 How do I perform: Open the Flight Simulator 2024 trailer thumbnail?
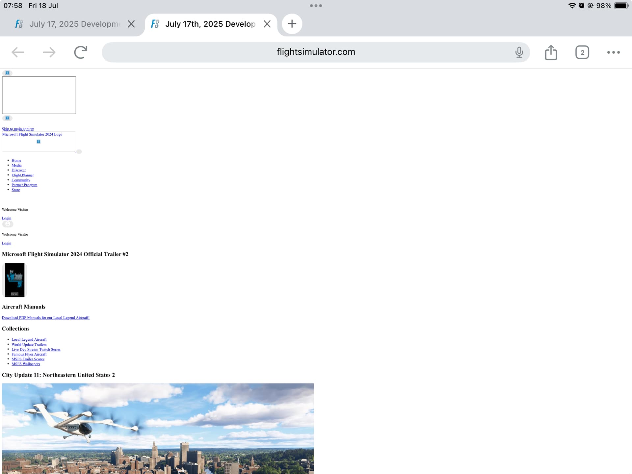click(x=14, y=280)
